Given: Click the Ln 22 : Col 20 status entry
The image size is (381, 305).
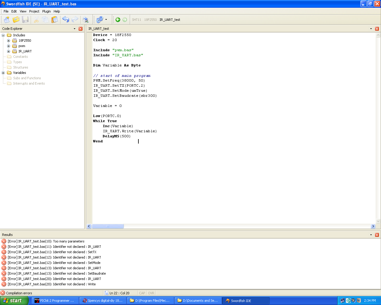Looking at the screenshot, I should [119, 293].
